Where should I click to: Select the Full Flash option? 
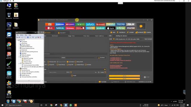click(88, 65)
